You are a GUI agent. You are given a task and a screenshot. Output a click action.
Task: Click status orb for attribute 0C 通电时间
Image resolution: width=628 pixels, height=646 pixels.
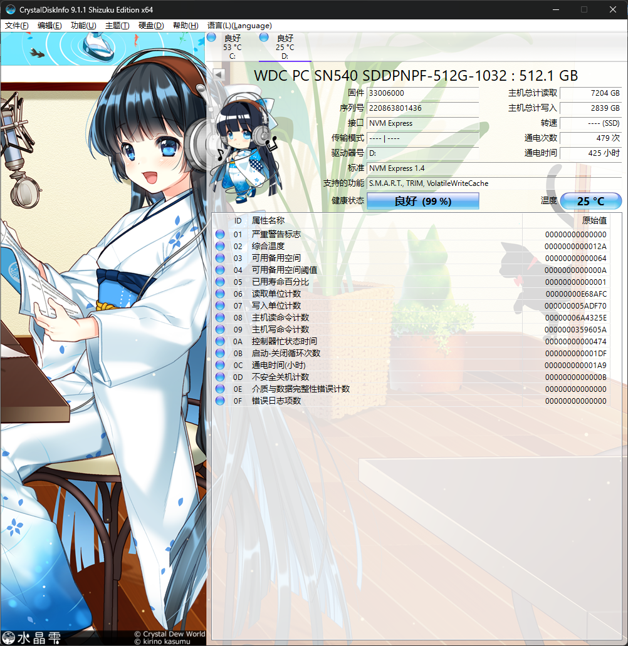220,366
